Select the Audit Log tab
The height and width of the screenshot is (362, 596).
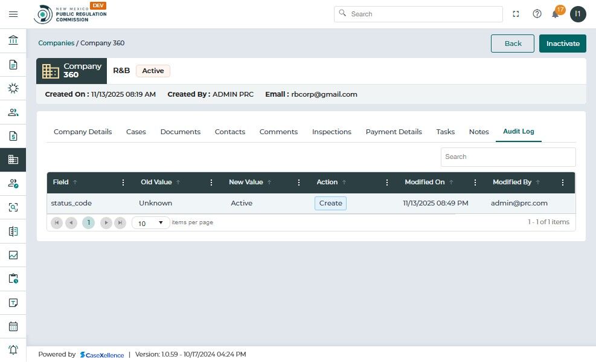coord(519,132)
